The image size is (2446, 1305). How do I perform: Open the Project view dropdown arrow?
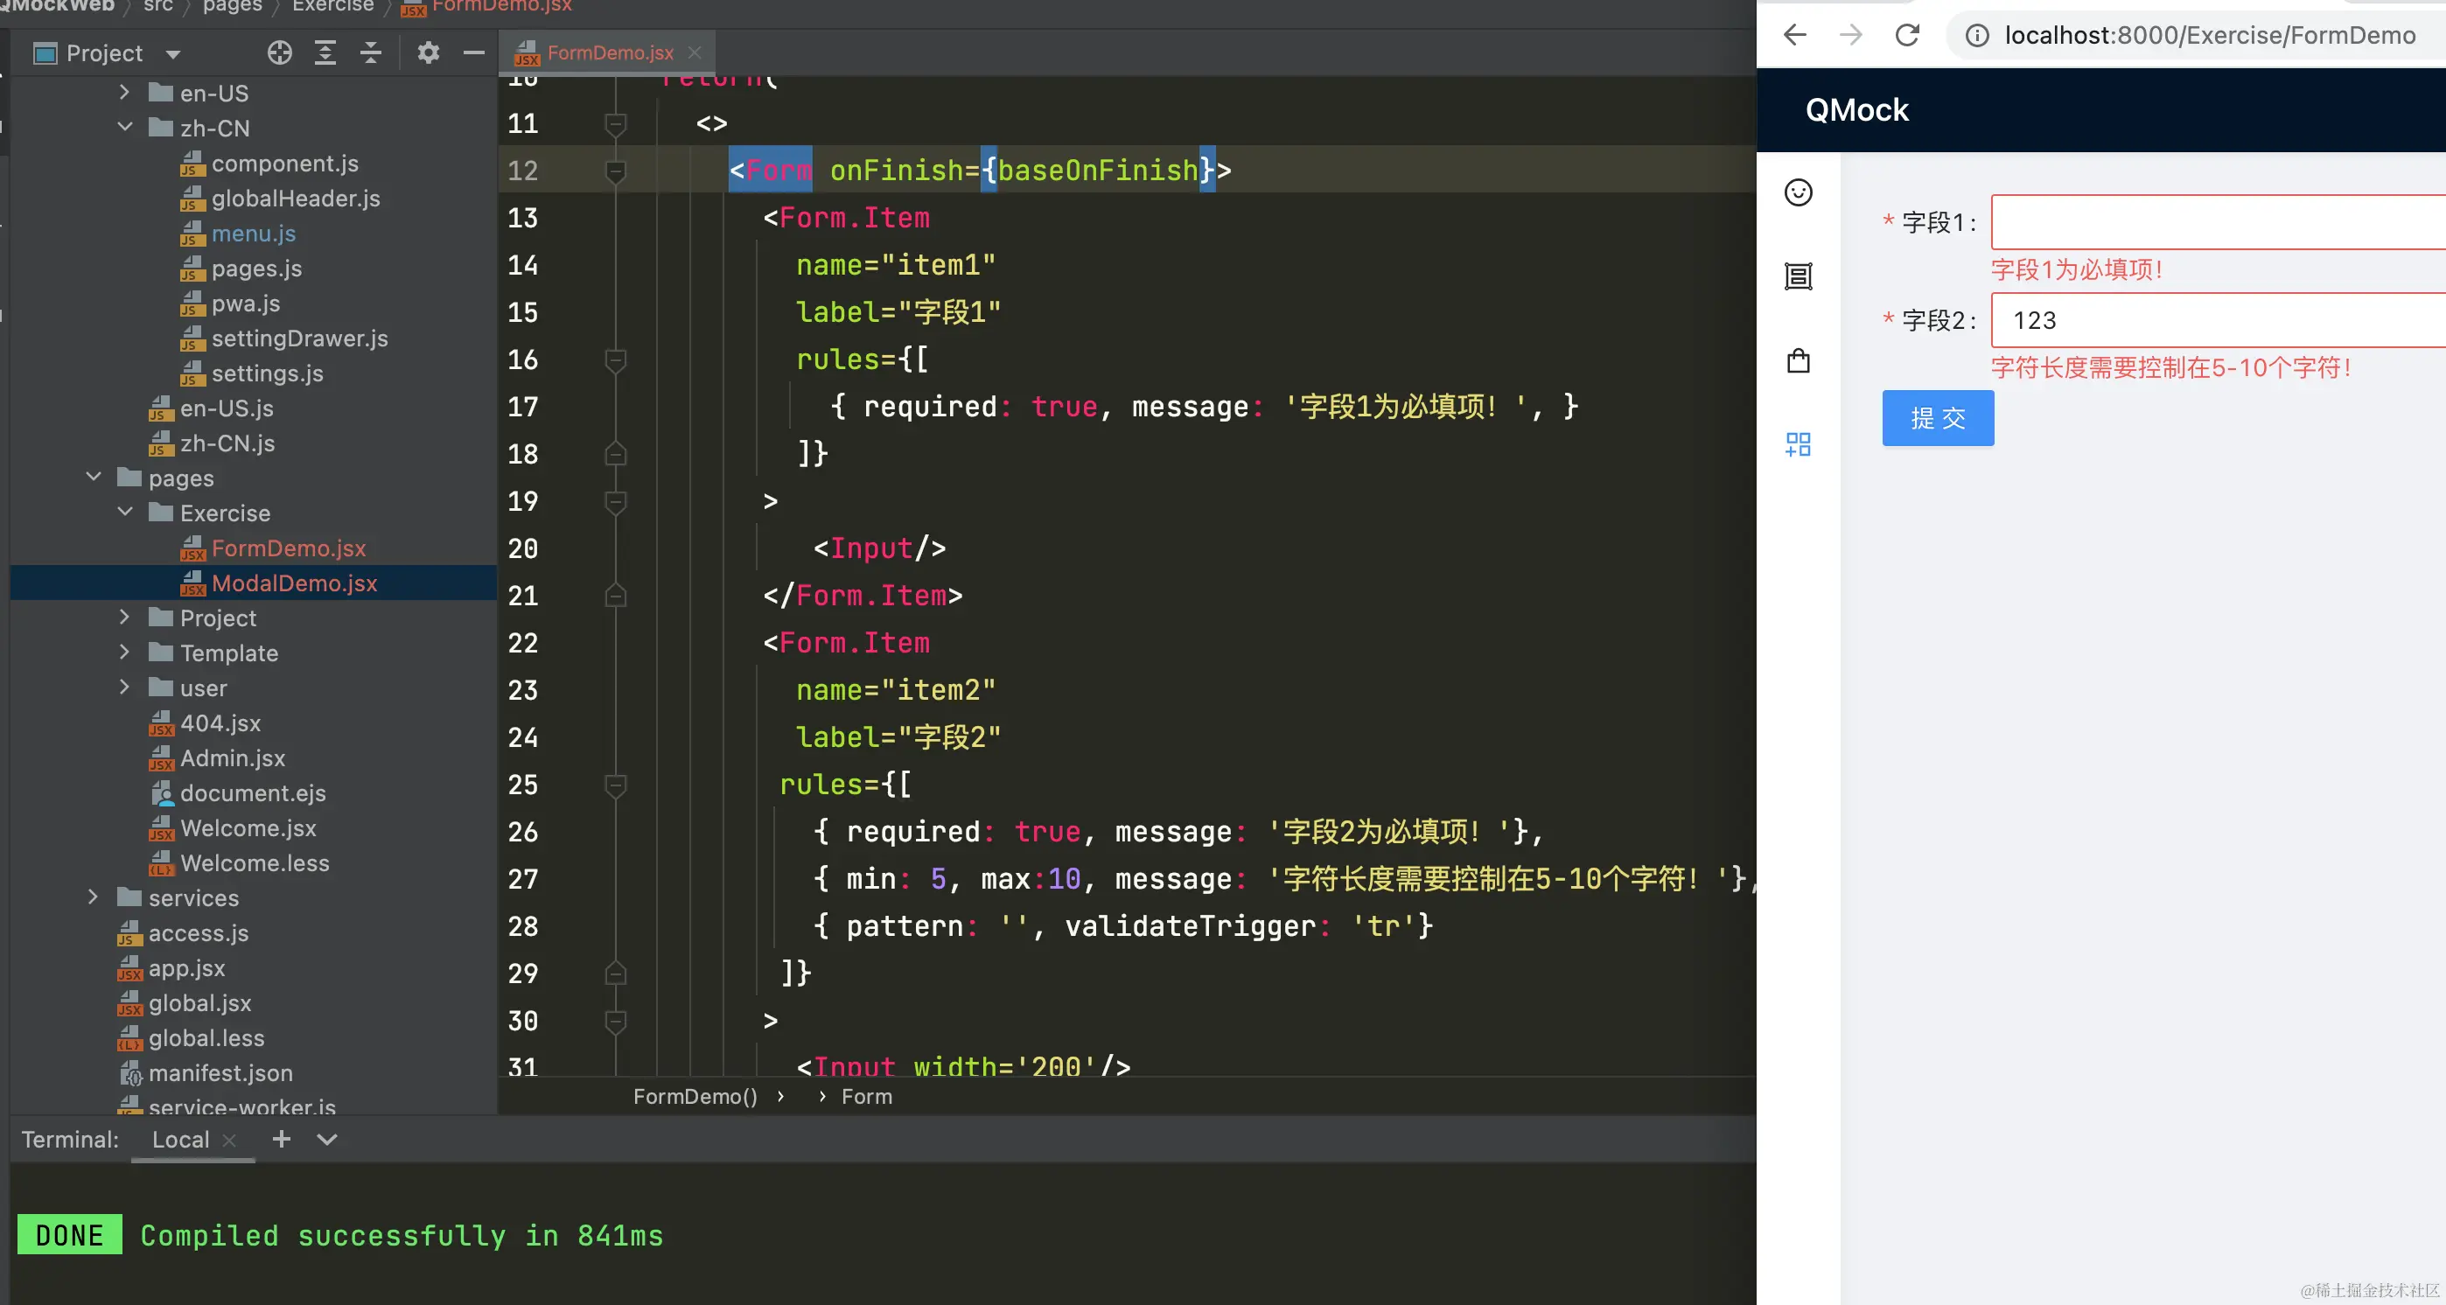[x=173, y=54]
